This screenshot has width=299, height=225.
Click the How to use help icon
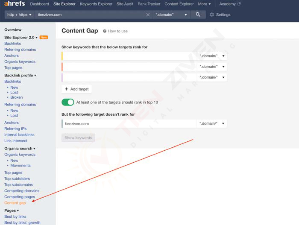[x=105, y=31]
